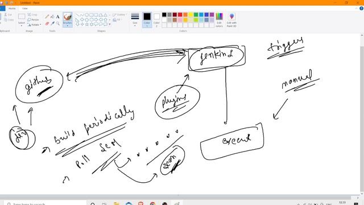This screenshot has width=364, height=205.
Task: Expand the Select dropdown arrow
Action: click(22, 26)
